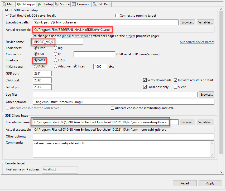Choose Adaptive initial speed
Viewport: 226px width, 191px height.
[x=55, y=66]
